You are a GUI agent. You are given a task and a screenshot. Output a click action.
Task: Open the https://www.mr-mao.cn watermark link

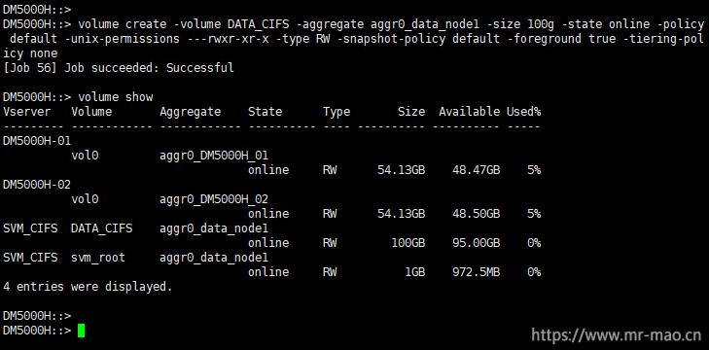point(616,335)
